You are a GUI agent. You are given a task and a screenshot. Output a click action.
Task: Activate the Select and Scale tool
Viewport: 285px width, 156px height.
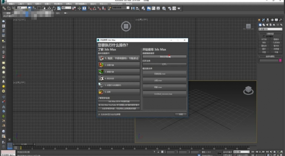coord(59,8)
